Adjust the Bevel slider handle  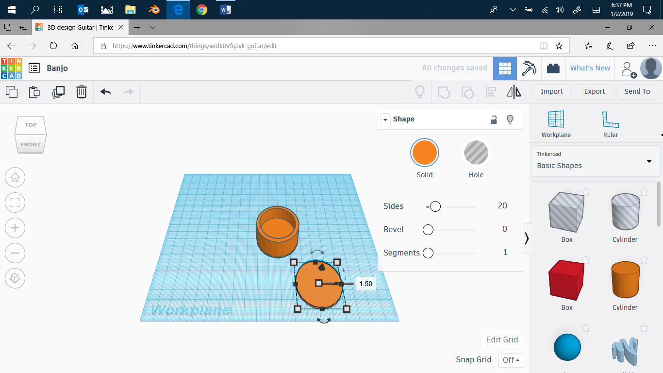[x=428, y=230]
